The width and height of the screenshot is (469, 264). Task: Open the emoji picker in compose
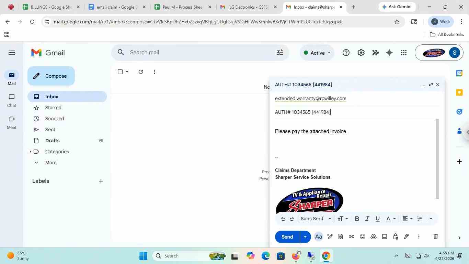[x=362, y=236]
